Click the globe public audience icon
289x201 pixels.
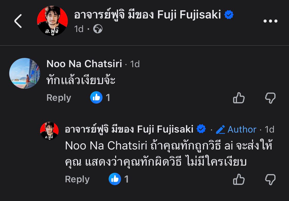coord(98,29)
